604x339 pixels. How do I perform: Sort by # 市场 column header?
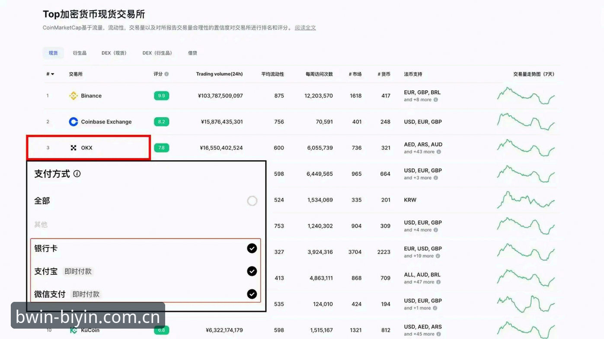click(355, 74)
